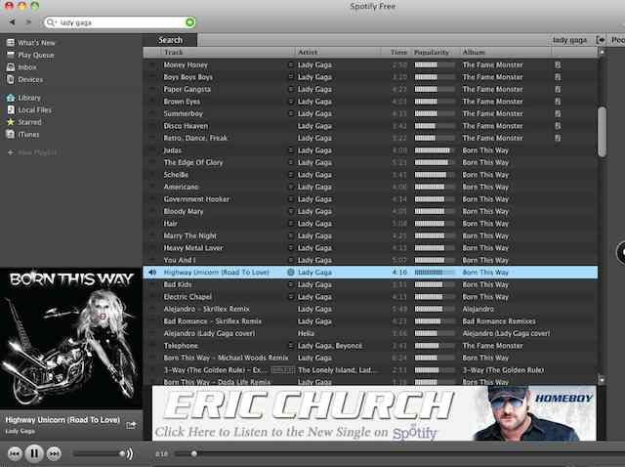Open Play Queue in sidebar

30,55
